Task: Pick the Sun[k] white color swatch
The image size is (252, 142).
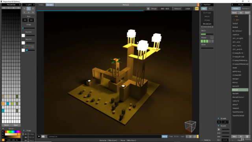Action: (x=23, y=35)
